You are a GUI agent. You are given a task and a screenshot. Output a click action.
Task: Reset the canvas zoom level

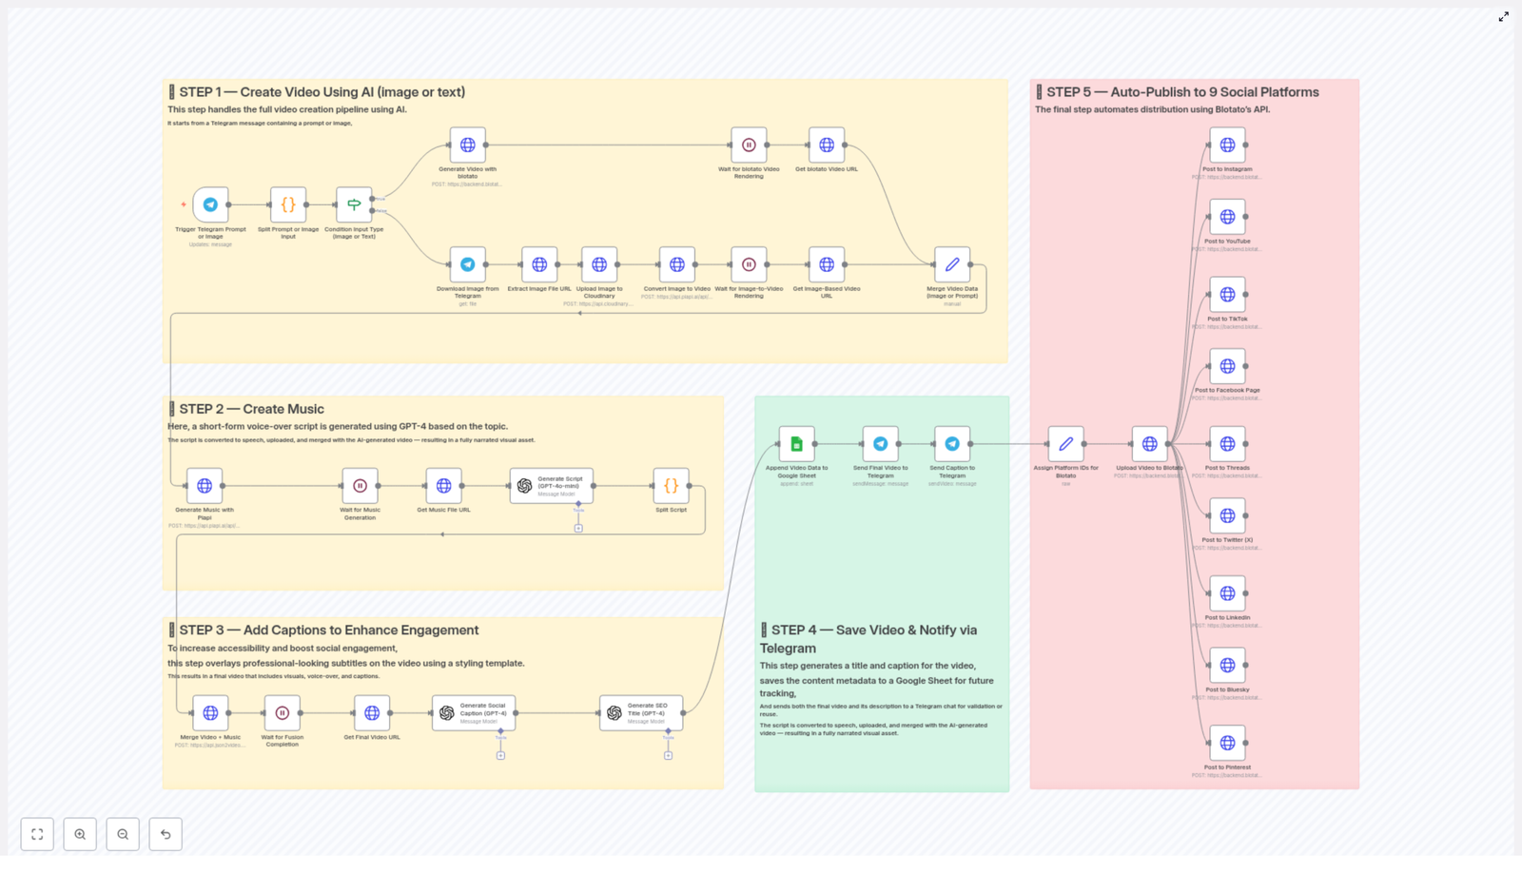[x=166, y=834]
